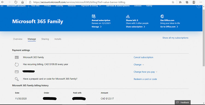This screenshot has height=105, width=205.
Task: Click the credit card icon in Payment settings
Action: (17, 72)
